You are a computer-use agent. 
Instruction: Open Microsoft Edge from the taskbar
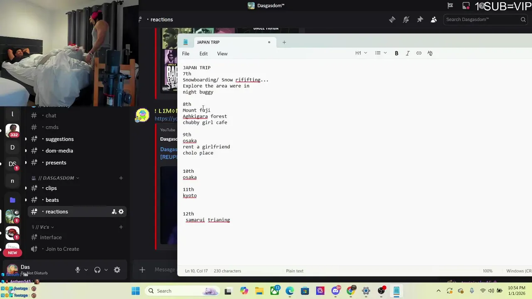coord(290,291)
